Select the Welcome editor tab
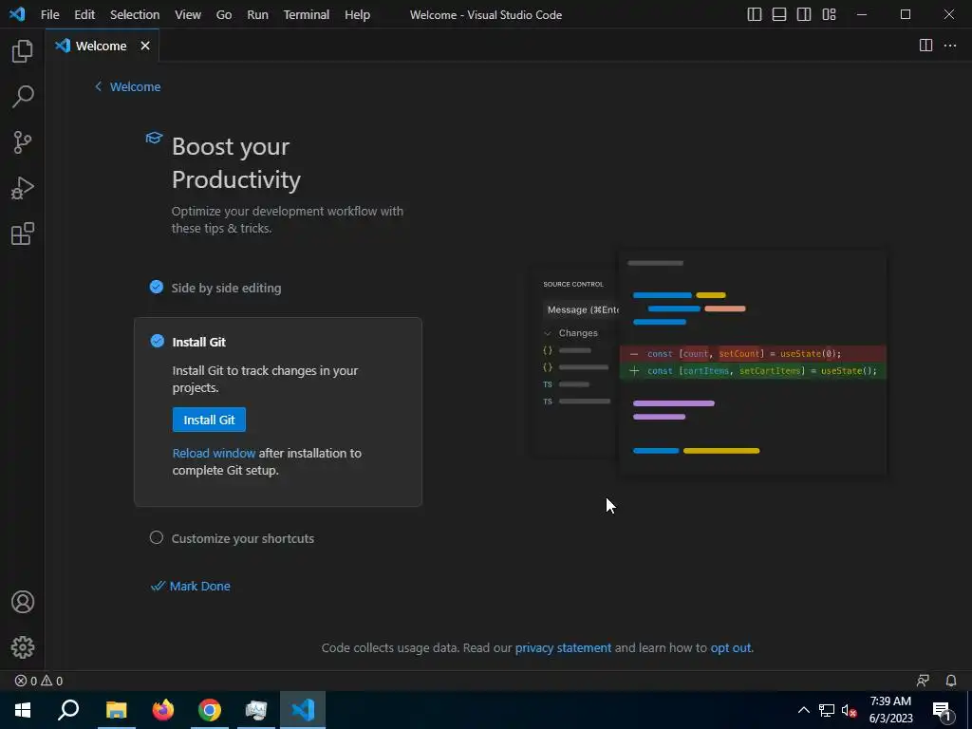Screen dimensions: 972x729 [101, 46]
